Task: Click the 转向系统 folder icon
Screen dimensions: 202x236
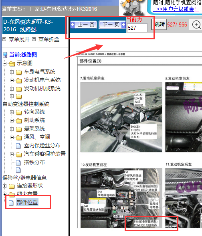Action: [x=19, y=112]
